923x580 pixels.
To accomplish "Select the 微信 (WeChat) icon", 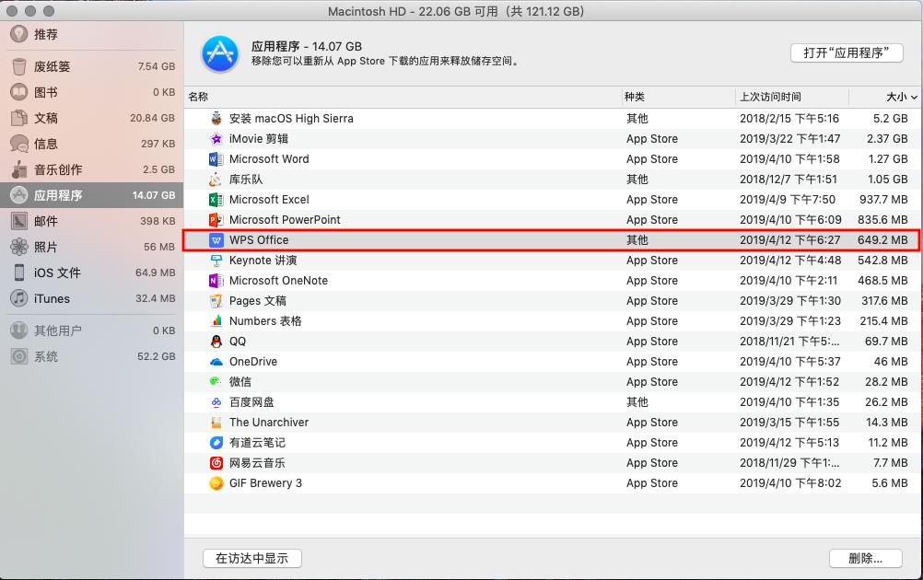I will [x=214, y=382].
